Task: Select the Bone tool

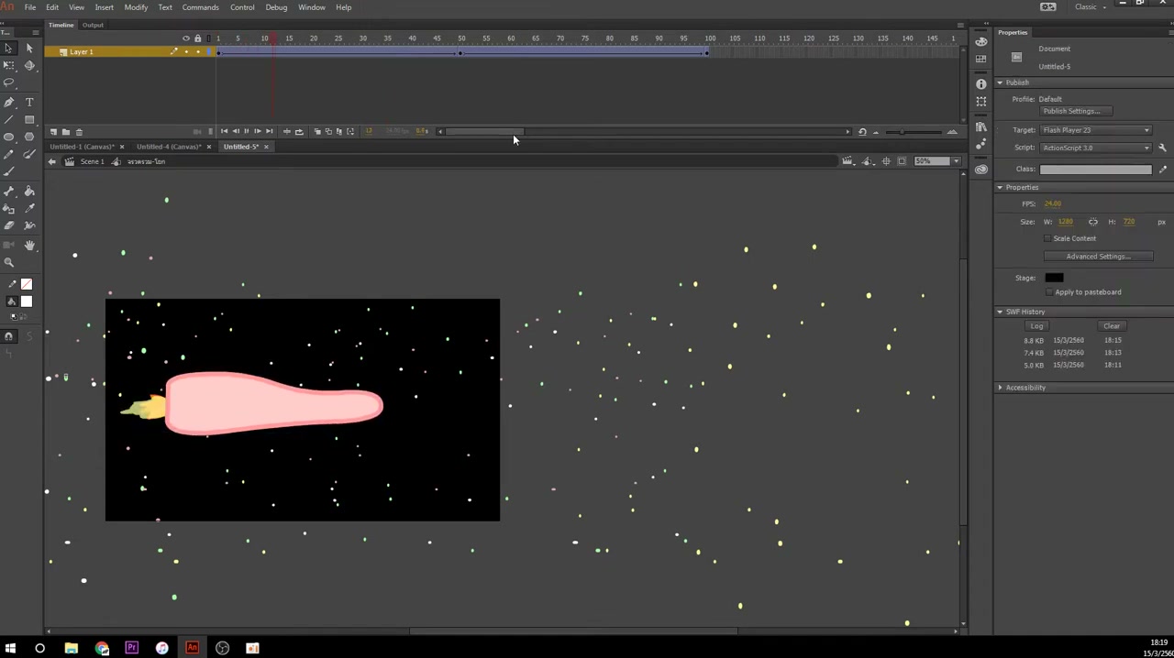Action: 9,191
